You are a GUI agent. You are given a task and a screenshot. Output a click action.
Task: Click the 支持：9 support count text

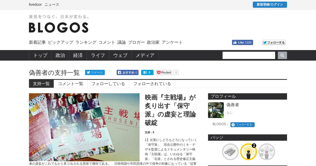point(150,133)
